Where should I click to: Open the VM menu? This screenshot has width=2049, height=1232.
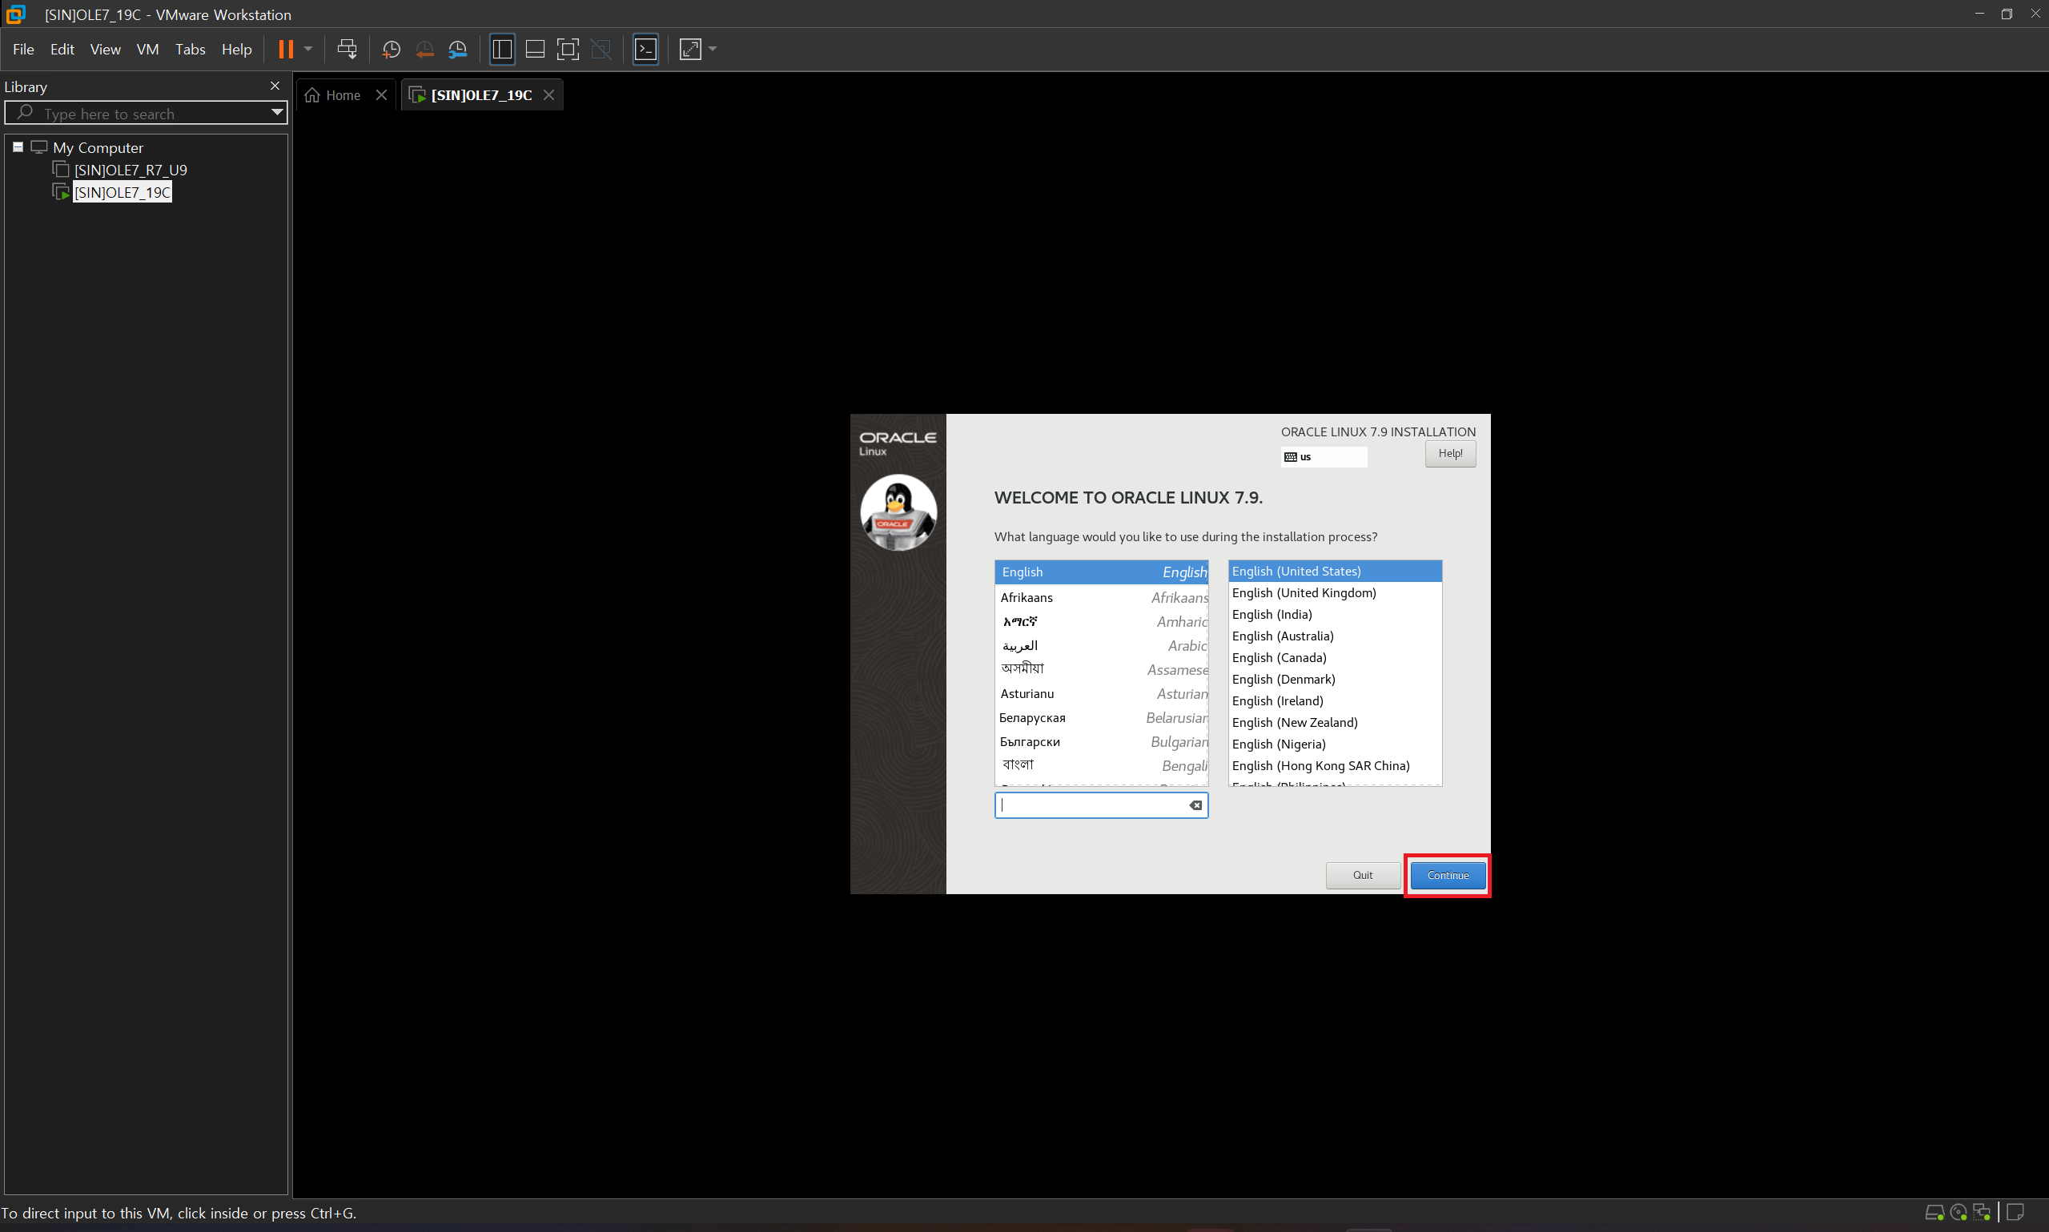[x=147, y=49]
